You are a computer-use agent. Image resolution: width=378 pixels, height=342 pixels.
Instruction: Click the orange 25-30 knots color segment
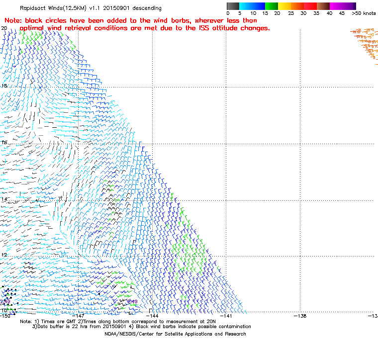pos(297,6)
